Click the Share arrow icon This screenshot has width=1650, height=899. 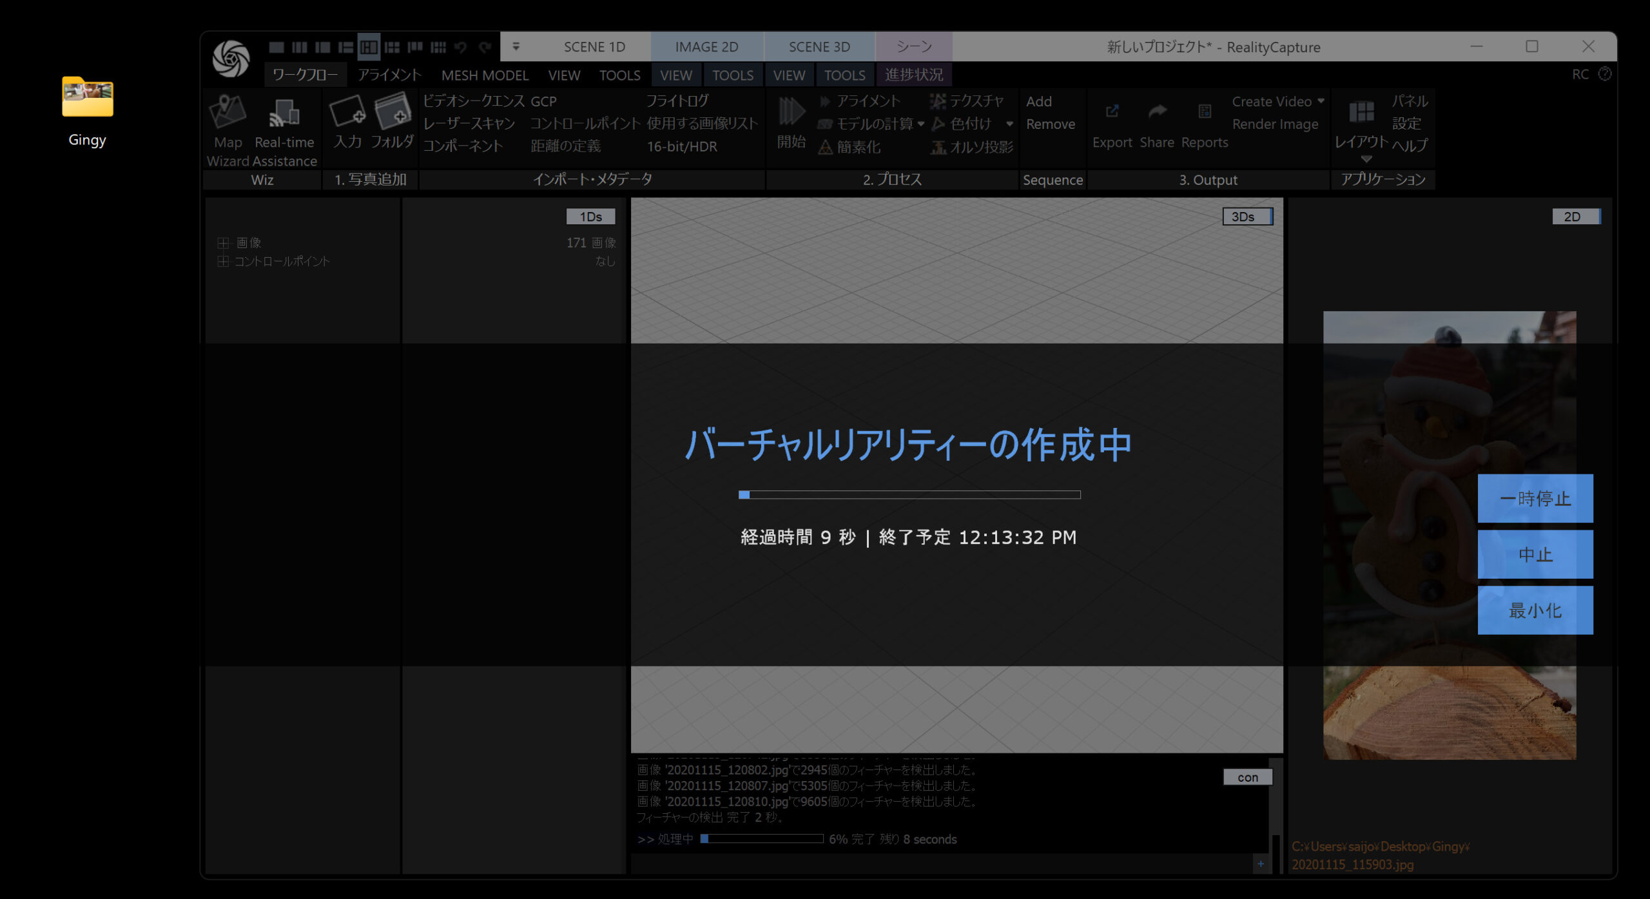(1157, 112)
